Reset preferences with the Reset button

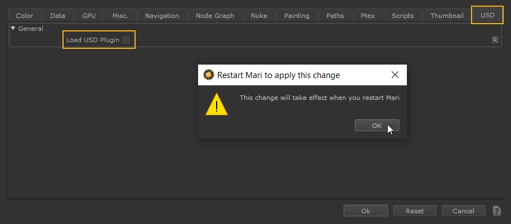(x=415, y=211)
